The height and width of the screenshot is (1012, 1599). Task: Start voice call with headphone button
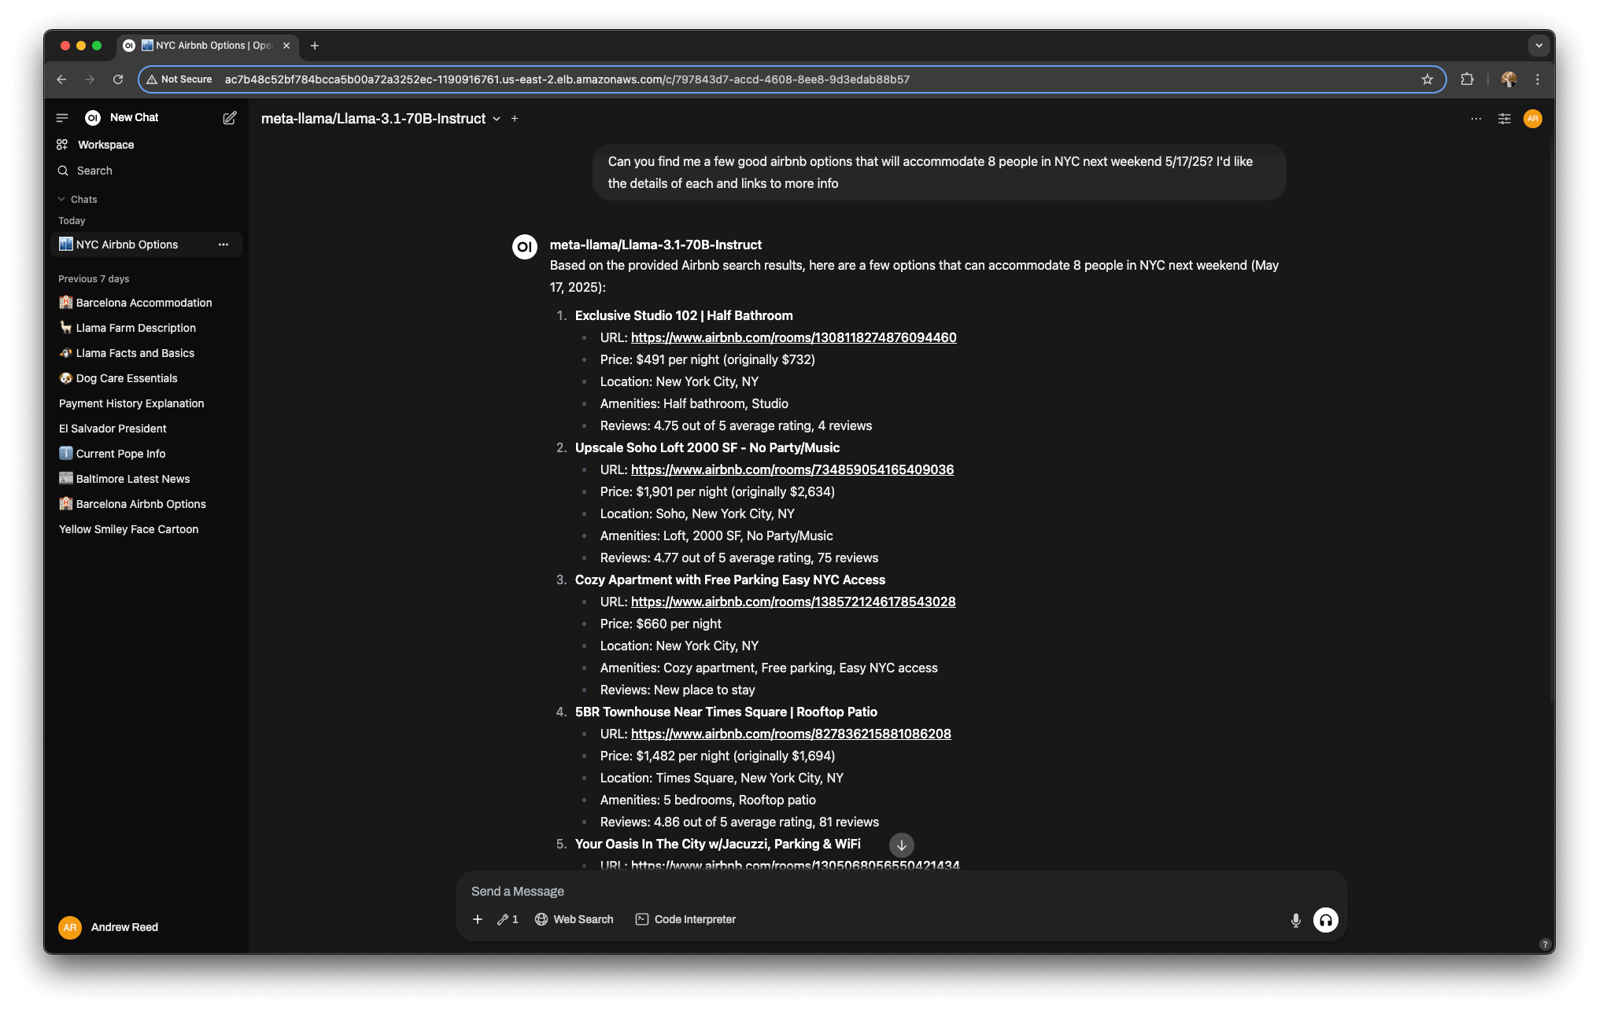coord(1326,920)
